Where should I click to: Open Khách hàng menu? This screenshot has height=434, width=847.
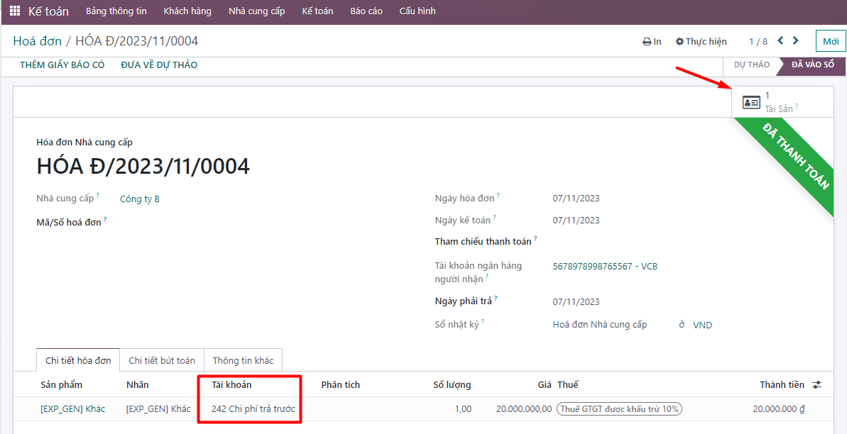coord(187,11)
